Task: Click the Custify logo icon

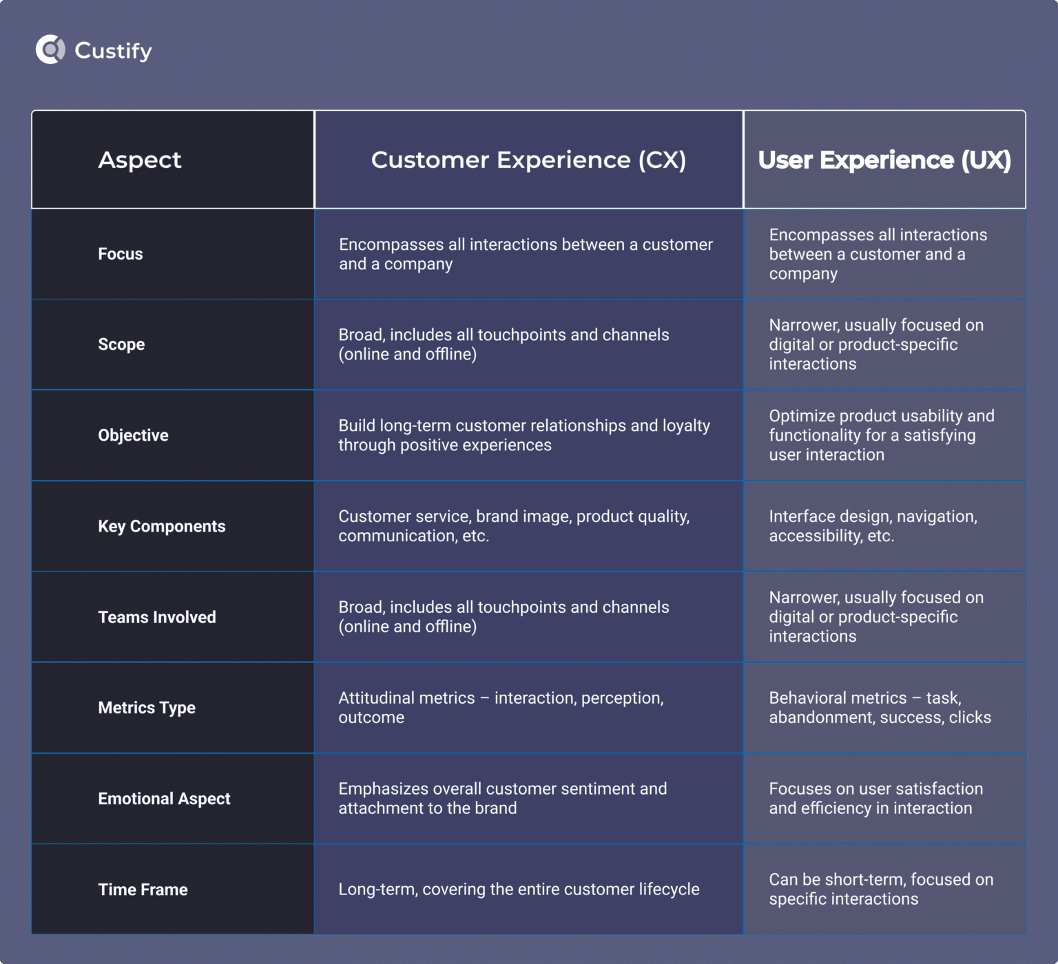Action: click(49, 50)
